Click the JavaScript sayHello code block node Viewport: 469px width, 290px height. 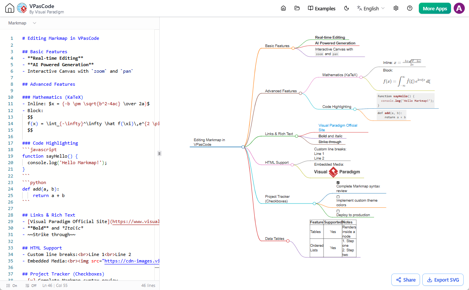[x=406, y=101]
